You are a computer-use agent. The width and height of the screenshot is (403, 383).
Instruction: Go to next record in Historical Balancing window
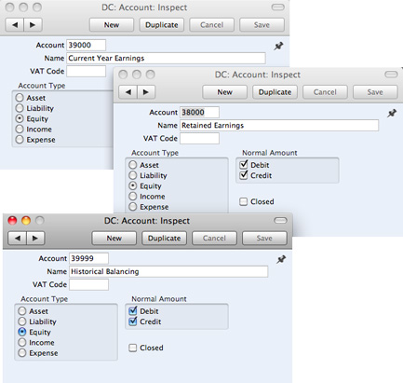pyautogui.click(x=35, y=239)
